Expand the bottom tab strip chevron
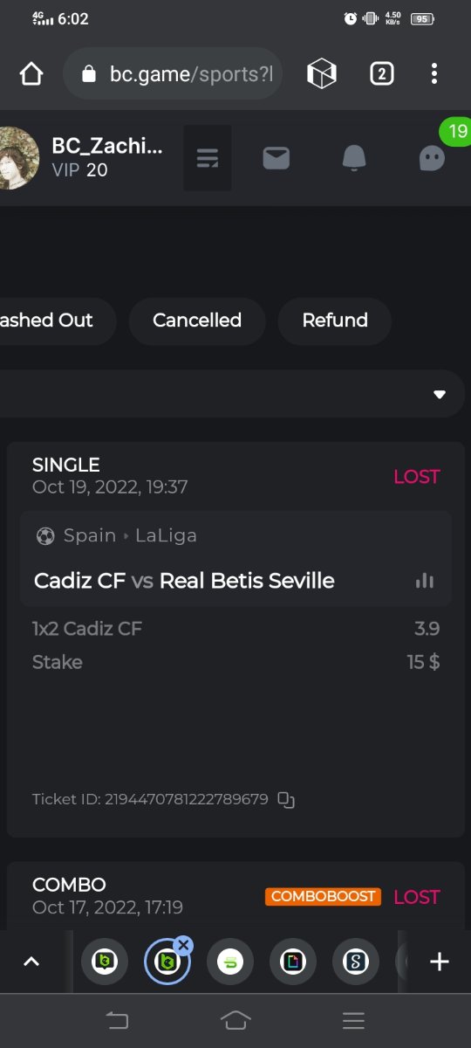The height and width of the screenshot is (1048, 471). (x=31, y=962)
